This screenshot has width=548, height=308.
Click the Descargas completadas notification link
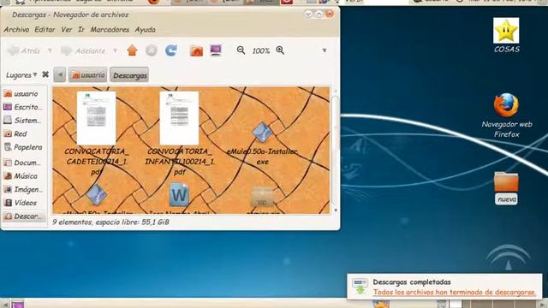click(x=454, y=292)
